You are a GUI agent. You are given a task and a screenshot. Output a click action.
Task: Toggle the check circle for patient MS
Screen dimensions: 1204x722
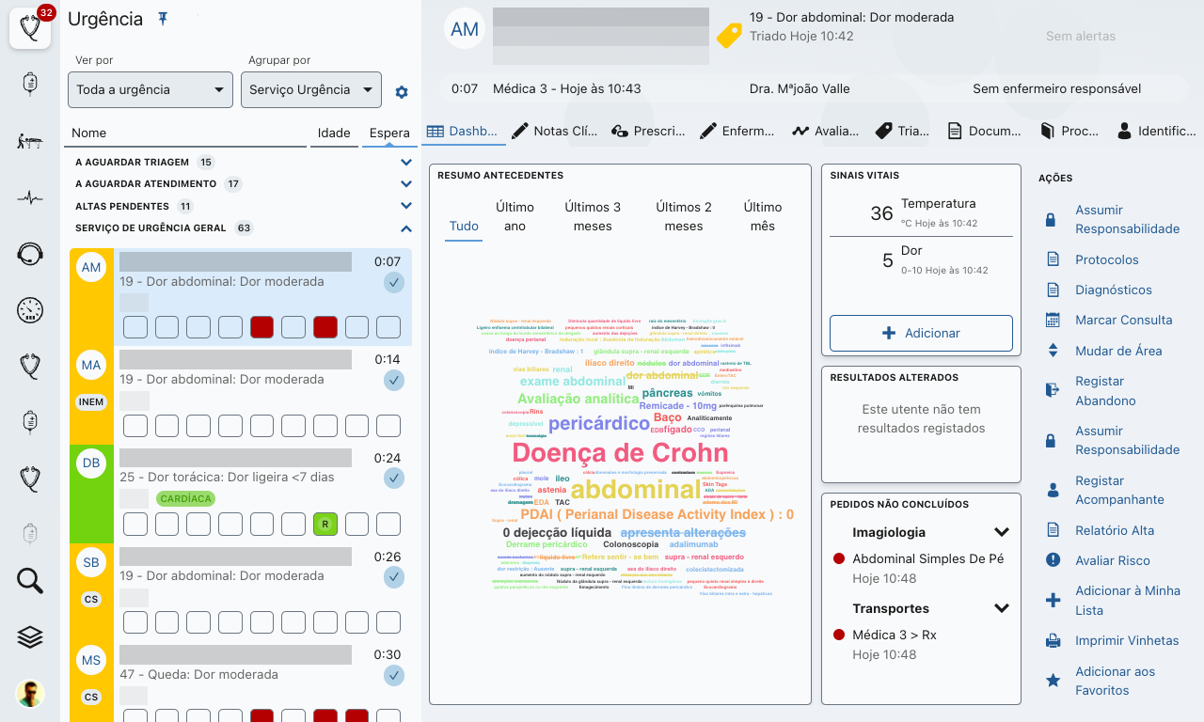pos(393,675)
